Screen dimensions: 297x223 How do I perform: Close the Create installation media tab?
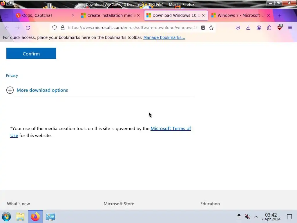click(x=138, y=16)
